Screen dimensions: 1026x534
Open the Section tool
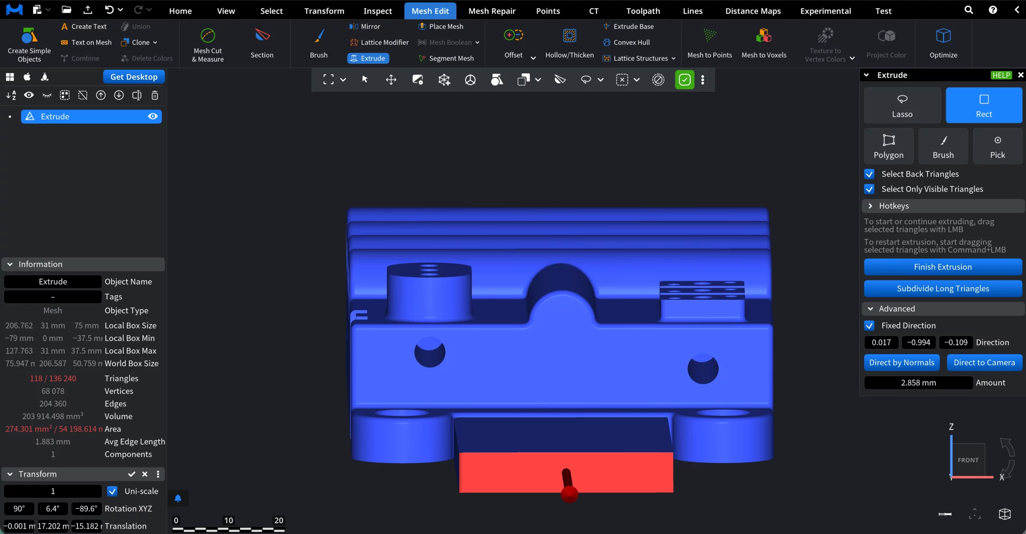[x=262, y=43]
